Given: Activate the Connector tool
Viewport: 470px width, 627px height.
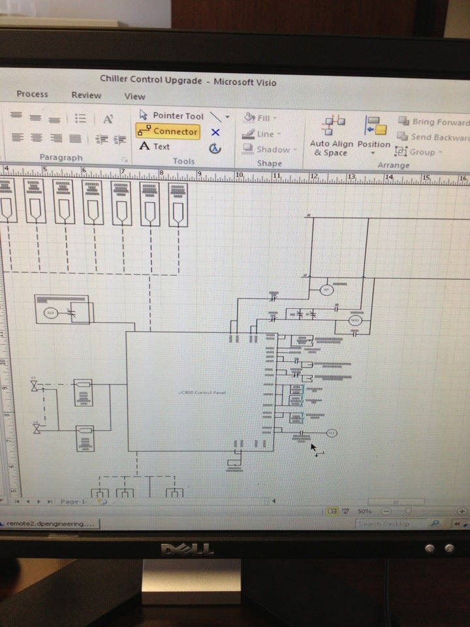Looking at the screenshot, I should point(168,131).
